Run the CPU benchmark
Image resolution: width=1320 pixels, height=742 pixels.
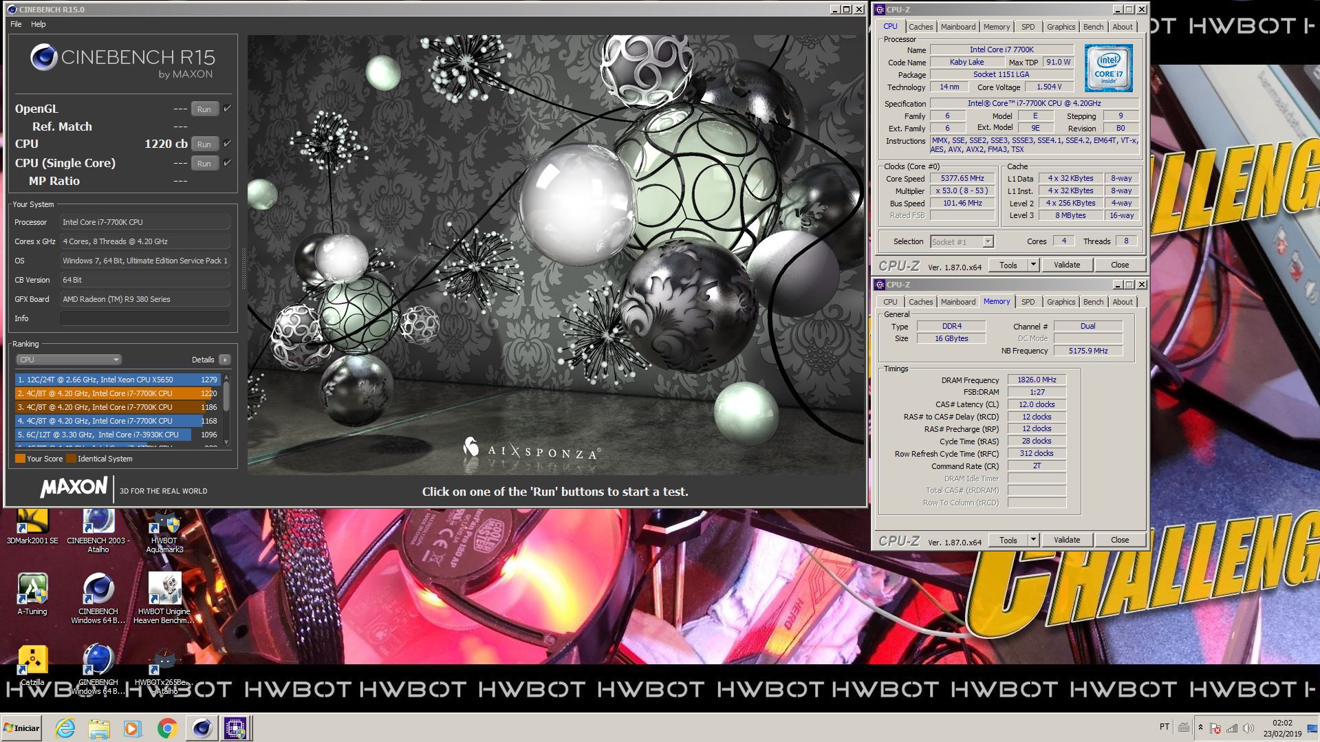point(204,144)
